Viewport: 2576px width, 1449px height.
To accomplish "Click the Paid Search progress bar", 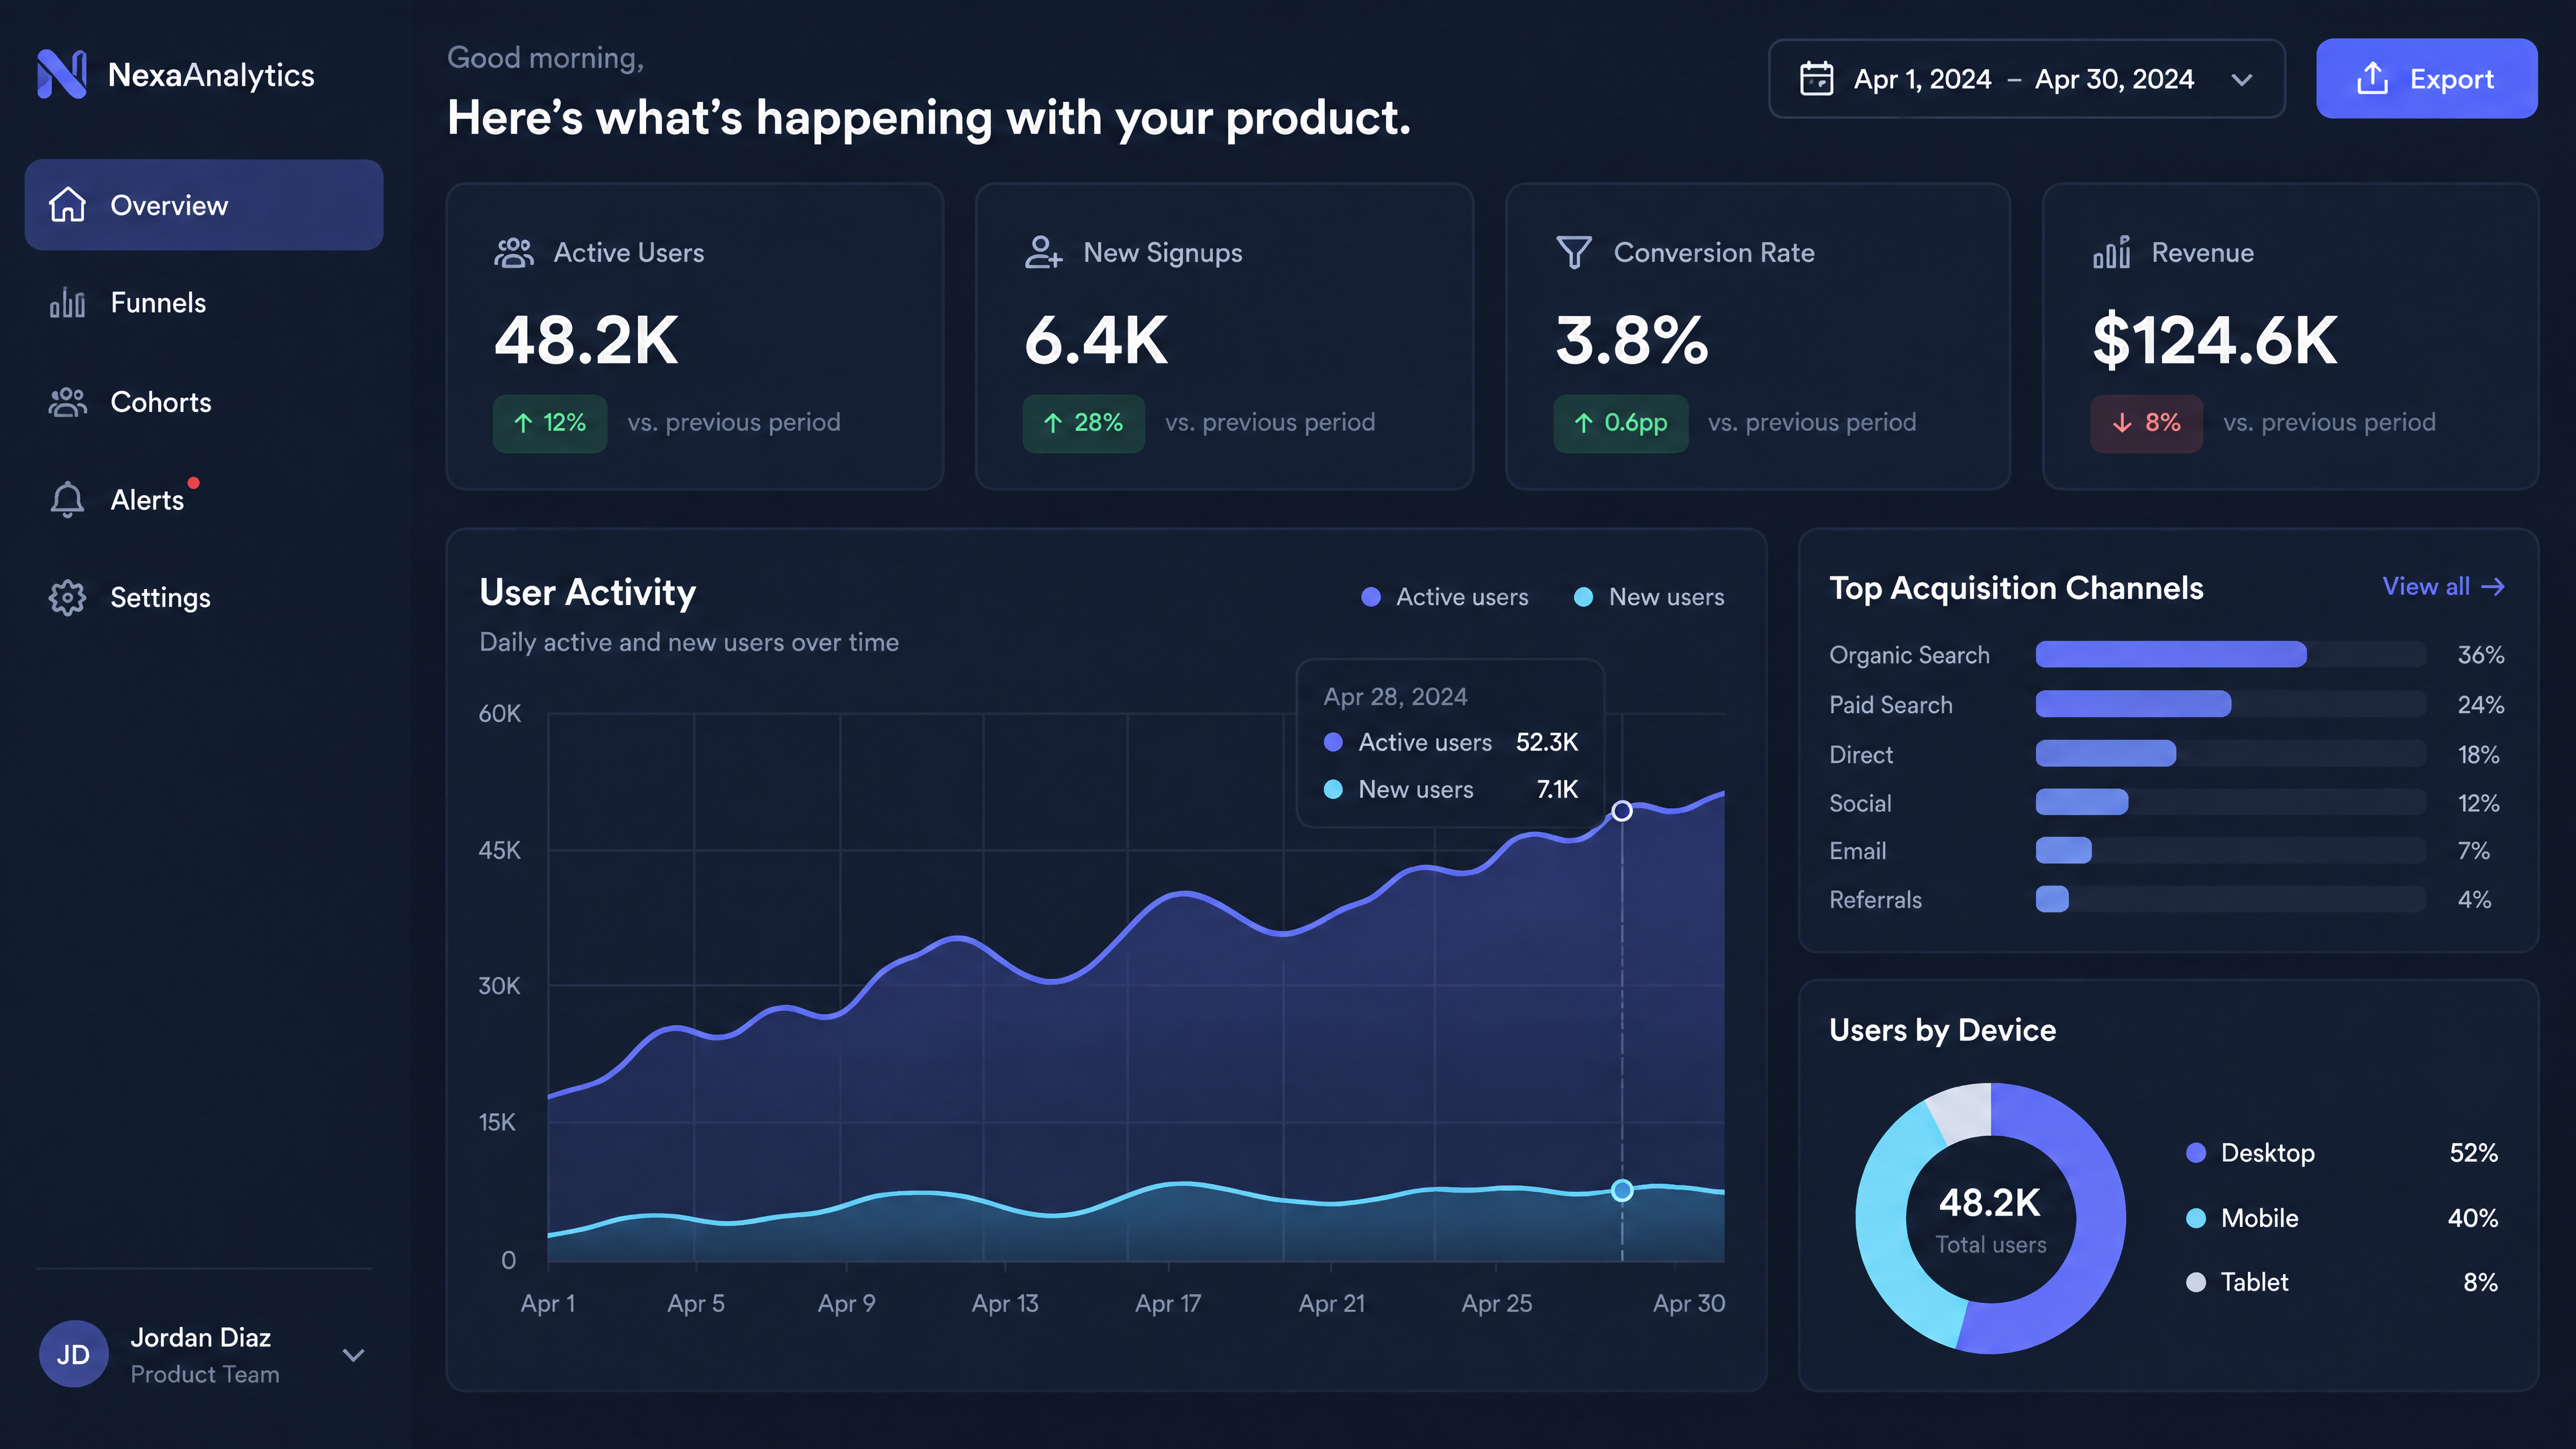I will [x=2230, y=704].
